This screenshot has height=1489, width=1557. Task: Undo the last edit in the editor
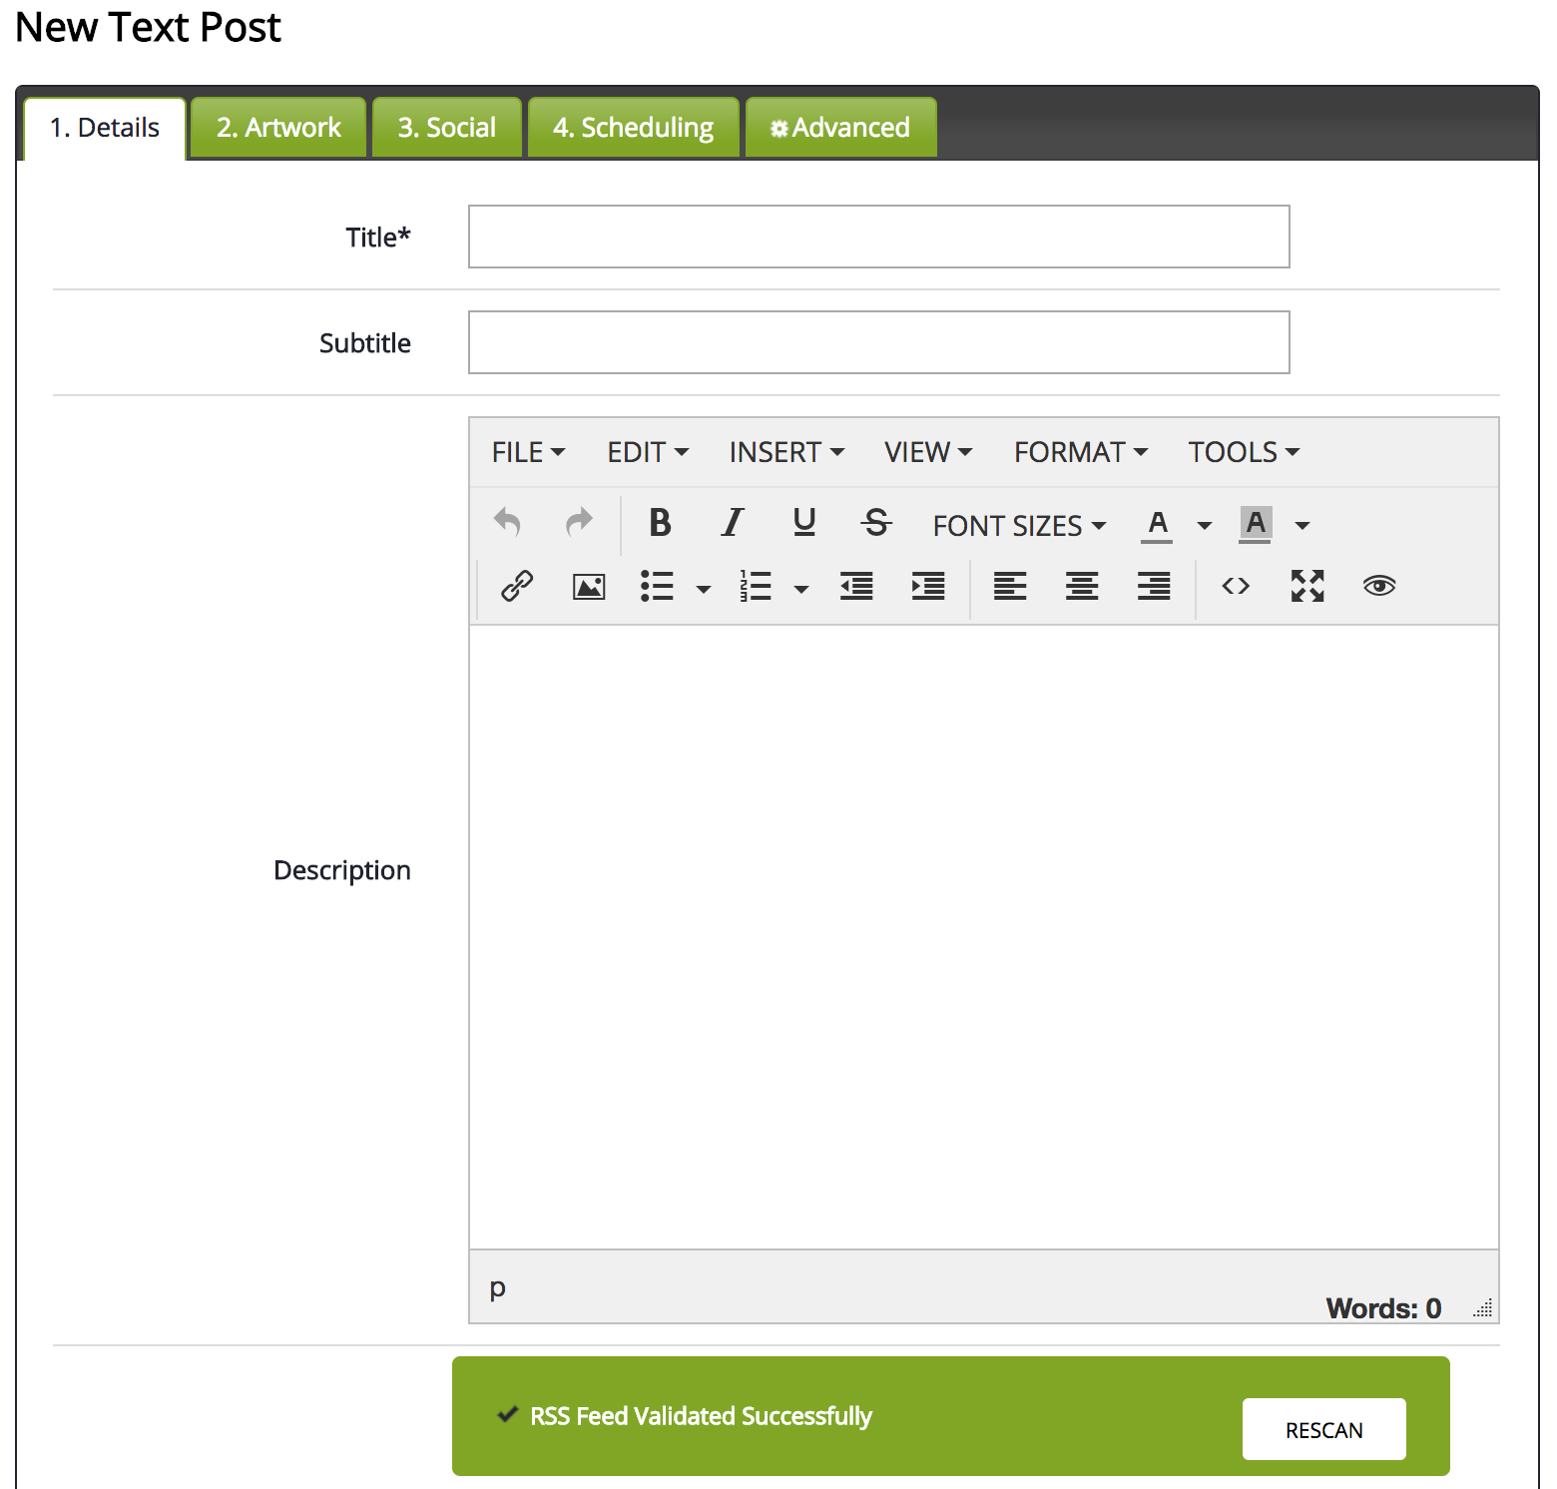[507, 522]
